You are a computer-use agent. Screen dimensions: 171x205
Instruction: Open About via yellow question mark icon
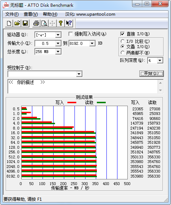(x=60, y=23)
